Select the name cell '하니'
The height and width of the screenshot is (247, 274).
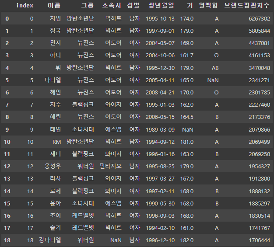[x=56, y=55]
